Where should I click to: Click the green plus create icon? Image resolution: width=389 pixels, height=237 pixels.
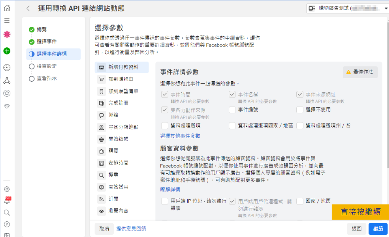pyautogui.click(x=7, y=51)
